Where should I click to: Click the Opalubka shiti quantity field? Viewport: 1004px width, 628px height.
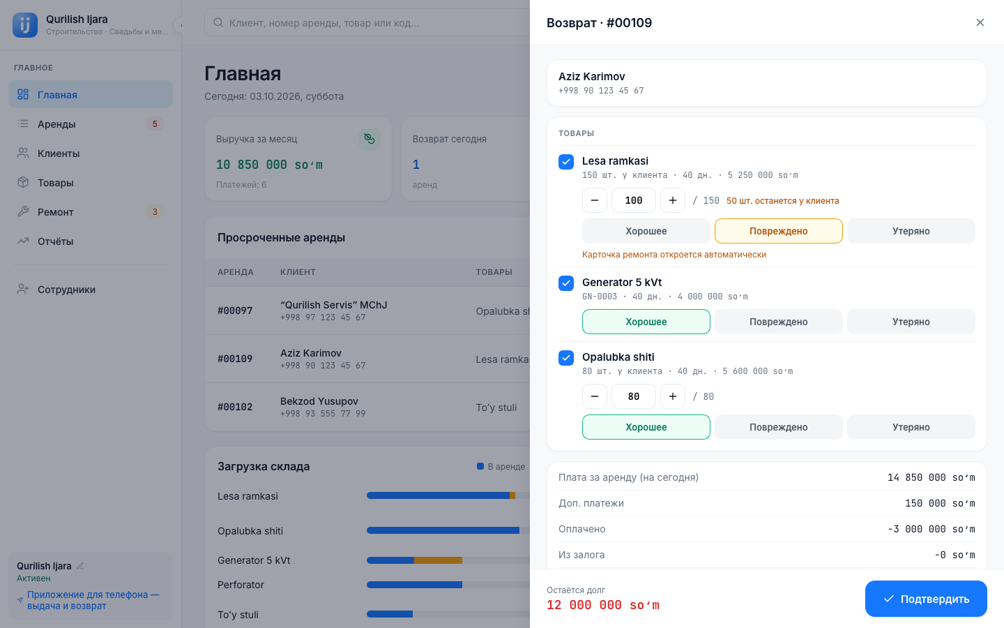634,396
